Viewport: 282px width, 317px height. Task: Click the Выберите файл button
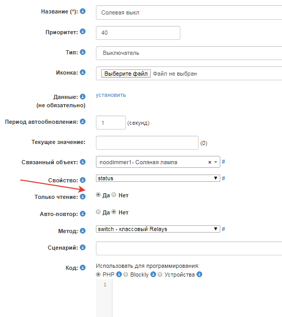(126, 74)
